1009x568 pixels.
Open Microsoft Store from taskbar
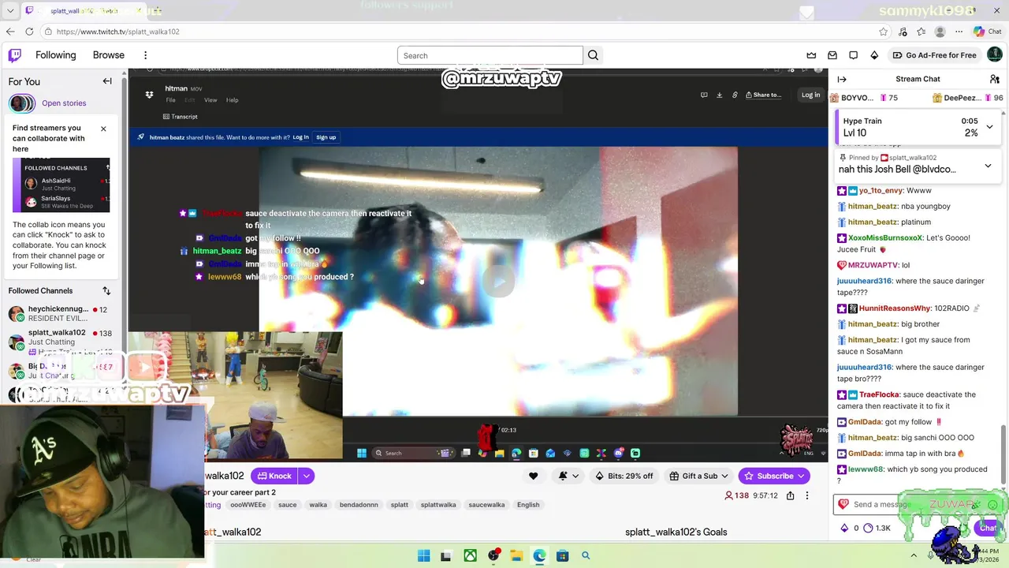tap(562, 556)
